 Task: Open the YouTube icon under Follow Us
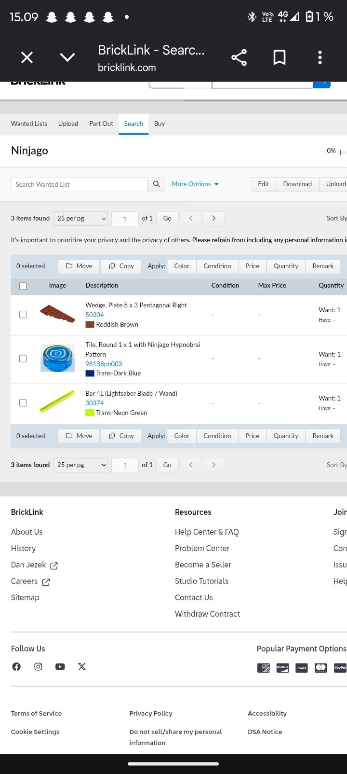point(60,666)
